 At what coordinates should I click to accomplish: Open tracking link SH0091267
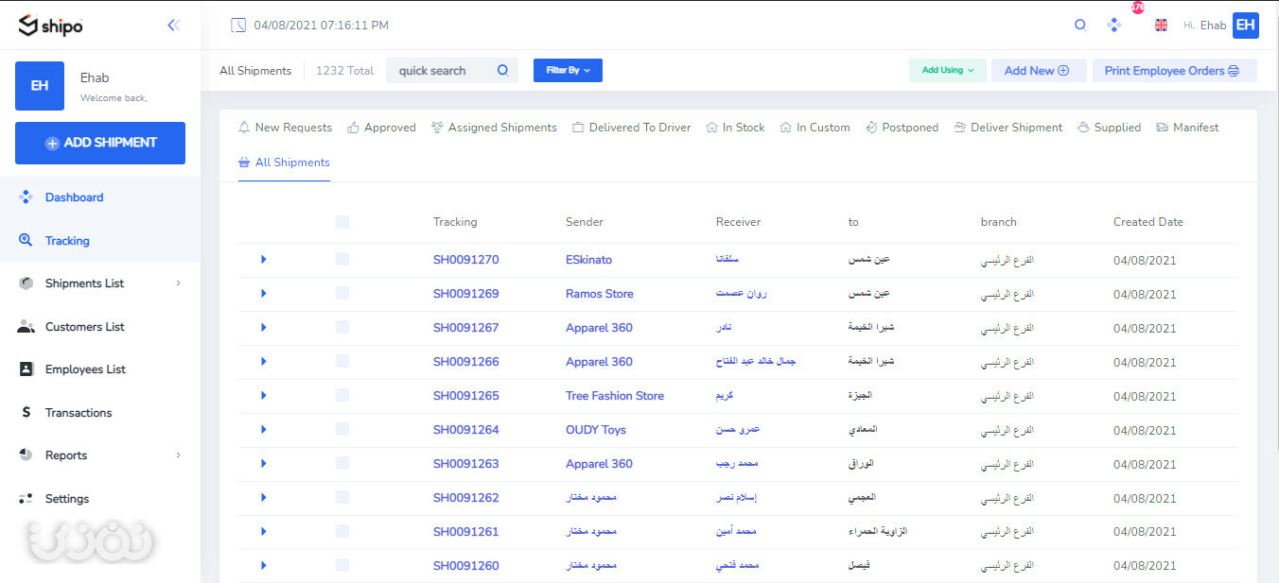(x=466, y=328)
